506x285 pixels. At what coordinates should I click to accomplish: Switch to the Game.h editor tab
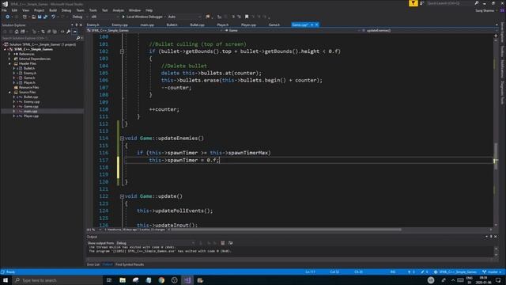[274, 25]
